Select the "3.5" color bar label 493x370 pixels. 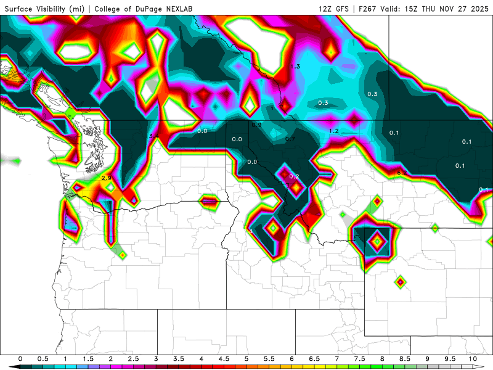(x=179, y=359)
